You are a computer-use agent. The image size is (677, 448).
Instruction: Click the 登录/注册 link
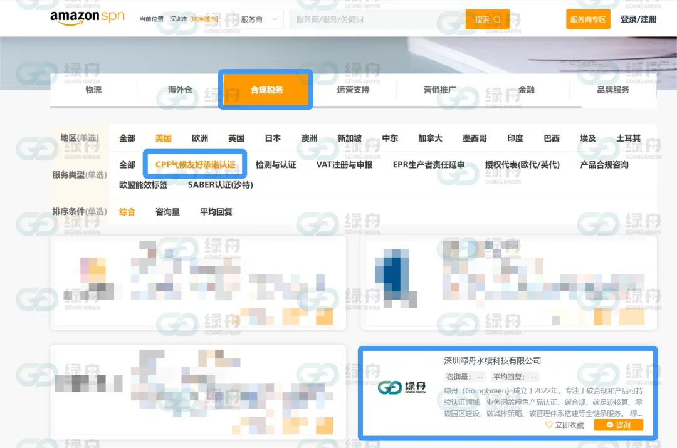click(638, 19)
